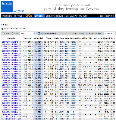Click the Delta column header

tap(57, 38)
